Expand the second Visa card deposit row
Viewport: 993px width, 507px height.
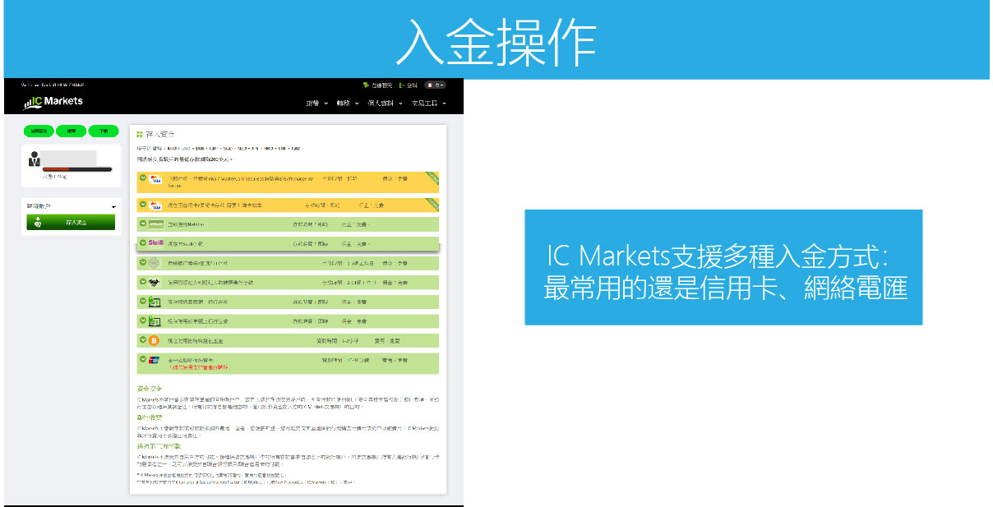coord(143,205)
